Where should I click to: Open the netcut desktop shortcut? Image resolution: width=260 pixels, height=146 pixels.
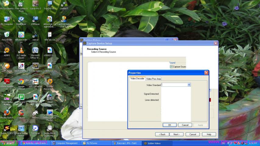click(x=35, y=36)
